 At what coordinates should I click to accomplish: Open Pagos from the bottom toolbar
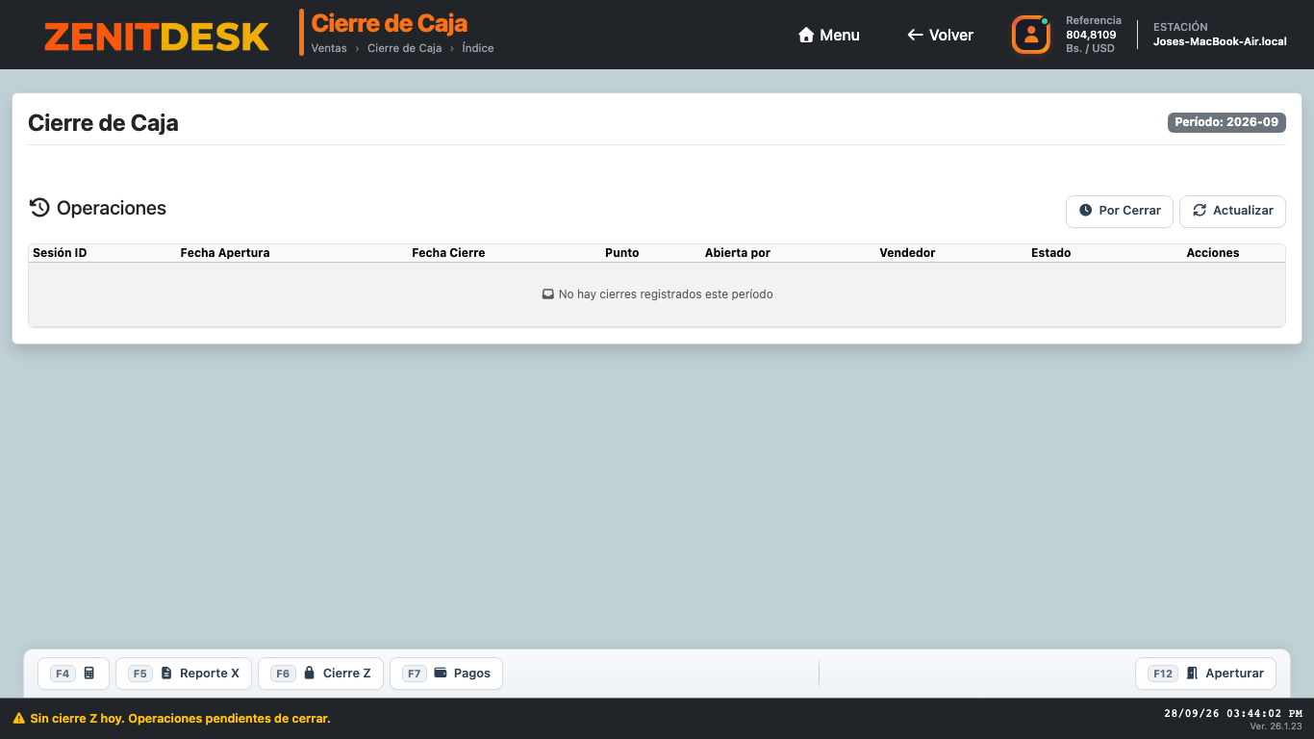click(446, 674)
